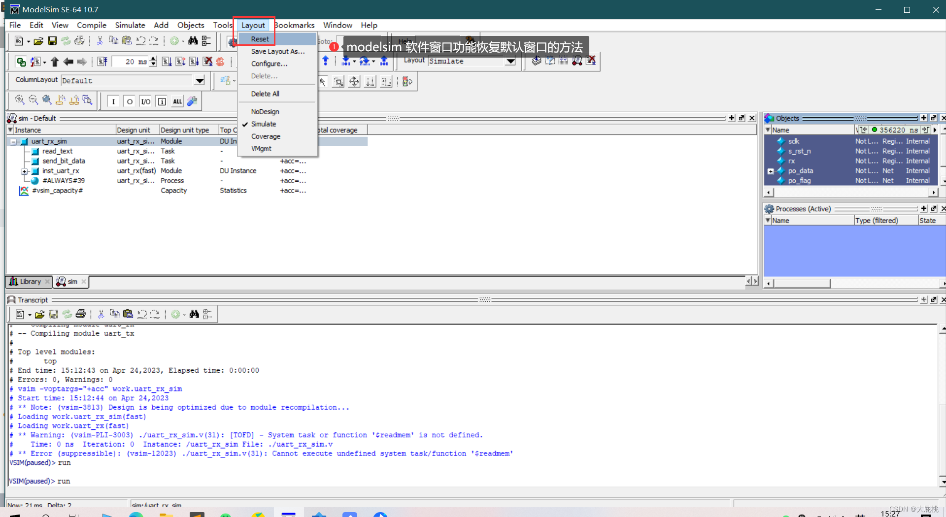Viewport: 946px width, 517px height.
Task: Open the New file dropdown arrow in main toolbar
Action: click(28, 41)
